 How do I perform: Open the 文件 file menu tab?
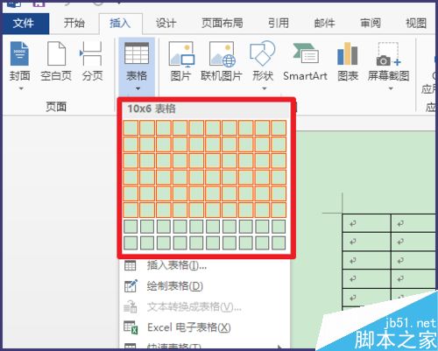point(25,24)
